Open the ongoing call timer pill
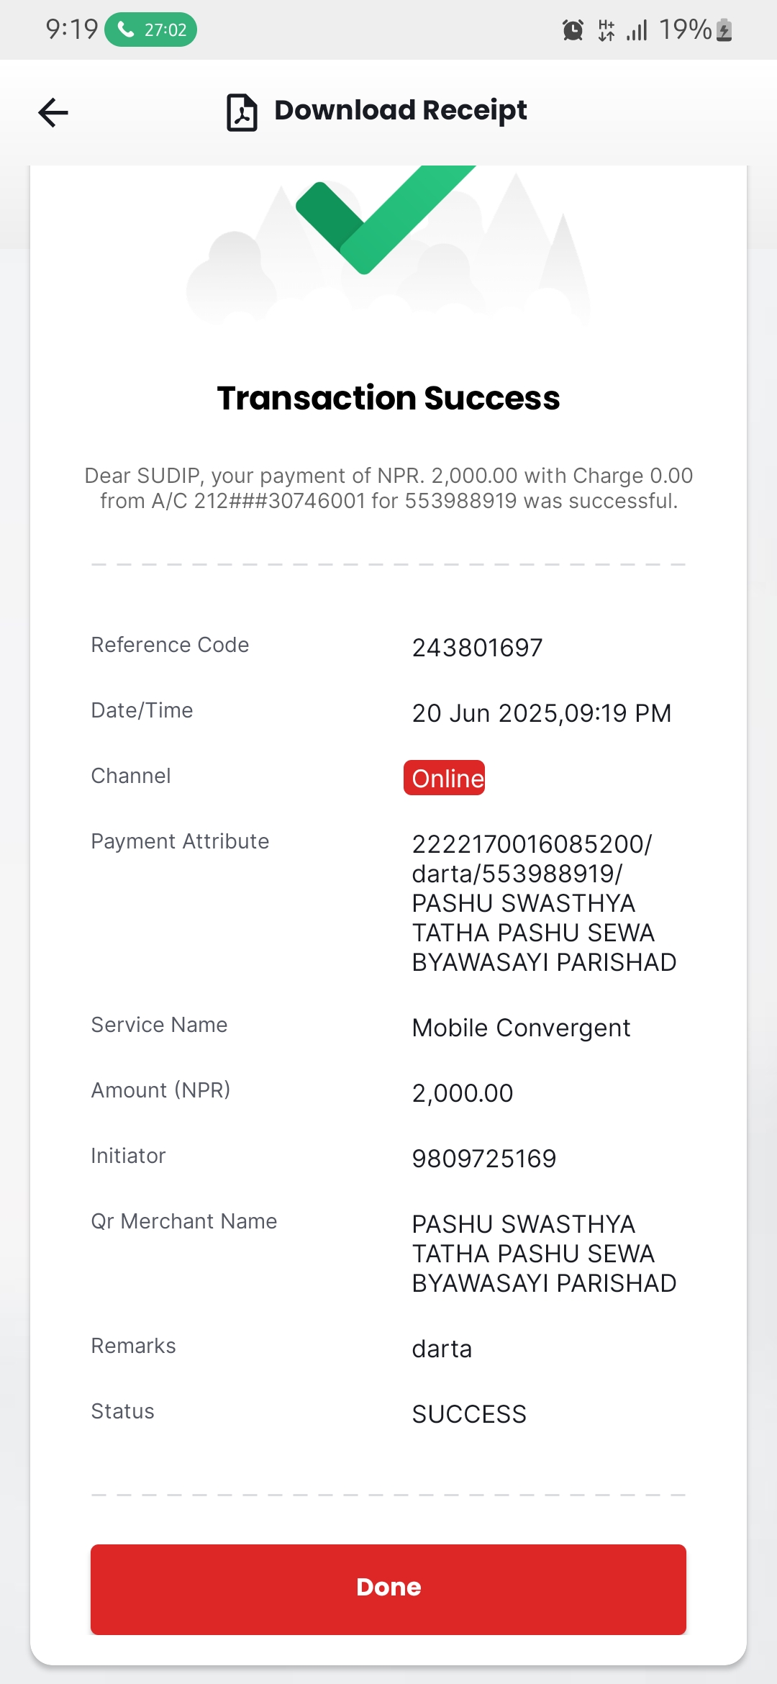Image resolution: width=777 pixels, height=1684 pixels. 150,30
